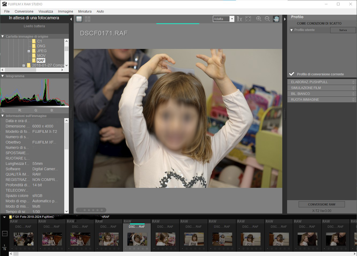Collapse the Istogramma panel
Image resolution: width=357 pixels, height=256 pixels.
(x=2, y=76)
